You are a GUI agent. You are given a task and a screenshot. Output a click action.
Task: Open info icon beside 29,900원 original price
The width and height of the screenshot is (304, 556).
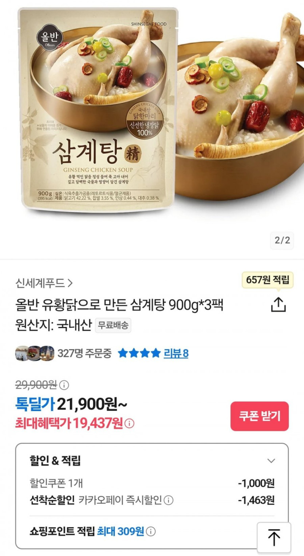click(64, 385)
